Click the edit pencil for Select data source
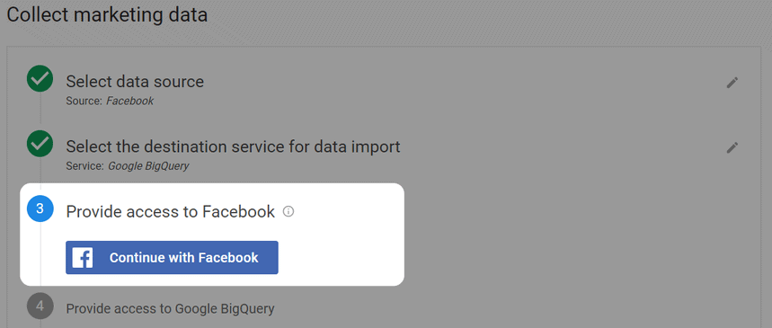The width and height of the screenshot is (772, 328). (x=732, y=83)
